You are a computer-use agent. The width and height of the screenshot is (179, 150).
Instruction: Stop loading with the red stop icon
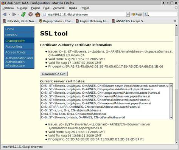click(x=31, y=14)
